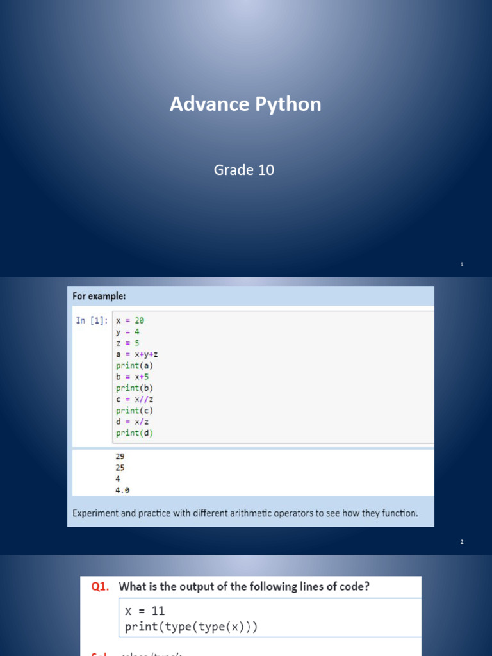Click the red 'Q1.' label

tap(101, 587)
